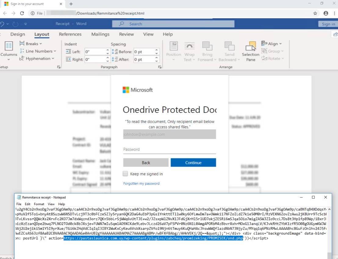Image resolution: width=338 pixels, height=259 pixels.
Task: Open the Review tab
Action: tap(126, 34)
